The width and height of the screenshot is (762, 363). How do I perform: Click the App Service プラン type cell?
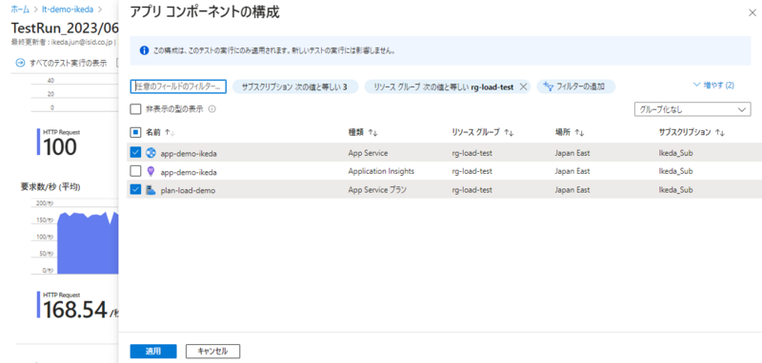pos(377,190)
